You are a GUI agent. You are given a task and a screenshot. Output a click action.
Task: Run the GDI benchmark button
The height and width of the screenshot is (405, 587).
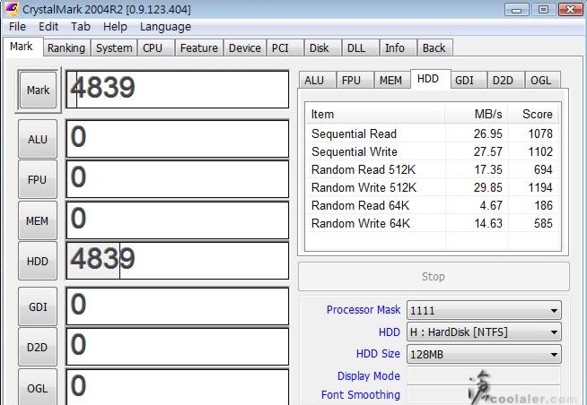[38, 306]
